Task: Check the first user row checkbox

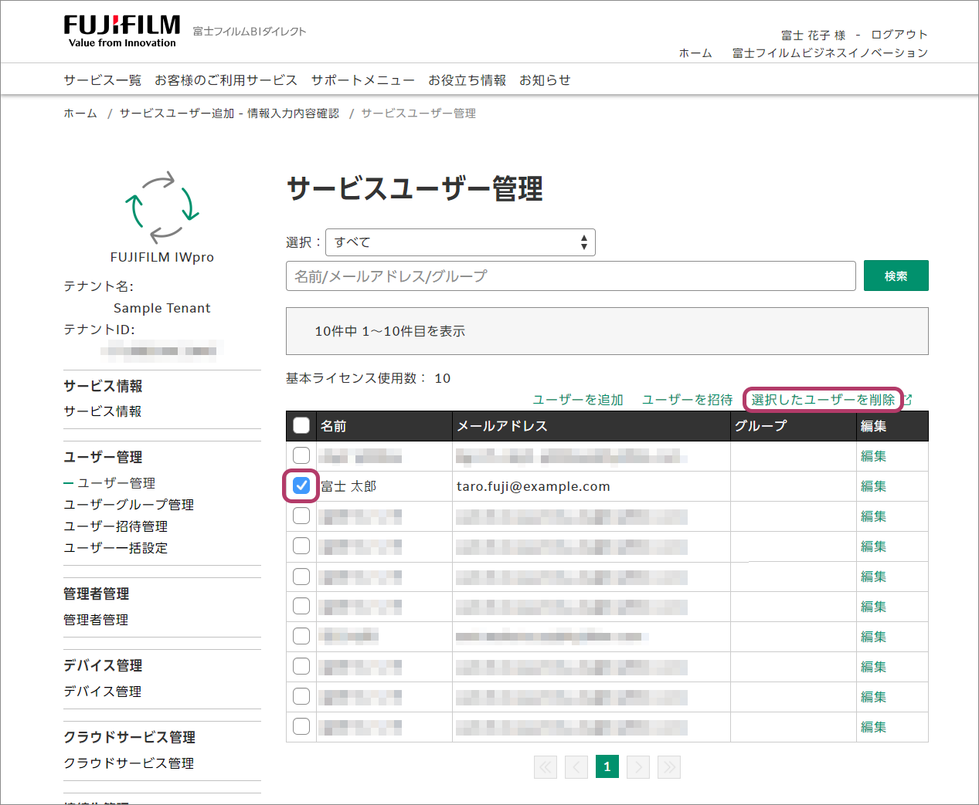Action: 301,455
